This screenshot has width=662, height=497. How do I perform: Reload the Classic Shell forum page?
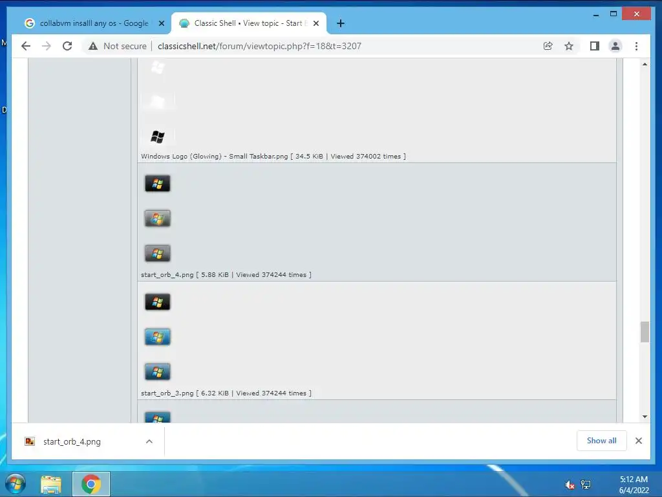point(67,46)
